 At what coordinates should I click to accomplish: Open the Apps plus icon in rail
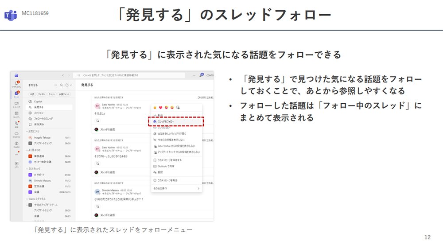[17, 164]
